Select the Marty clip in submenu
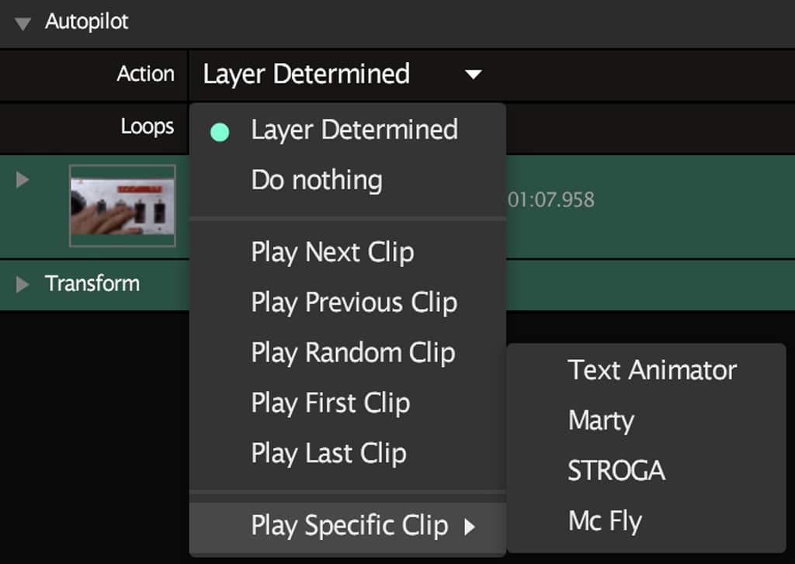 tap(601, 420)
